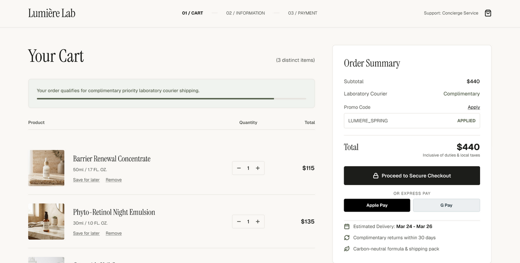Image resolution: width=520 pixels, height=263 pixels.
Task: Click the complimentary shipping progress bar
Action: tap(171, 99)
